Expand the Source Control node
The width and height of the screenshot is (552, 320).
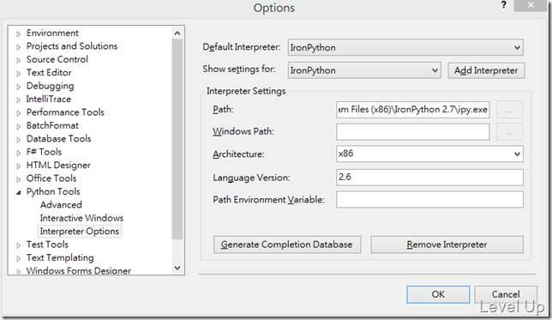(x=19, y=60)
